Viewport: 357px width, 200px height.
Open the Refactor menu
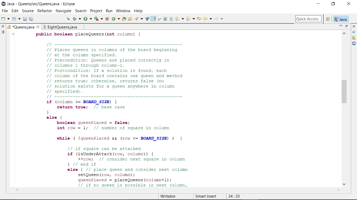pos(44,11)
